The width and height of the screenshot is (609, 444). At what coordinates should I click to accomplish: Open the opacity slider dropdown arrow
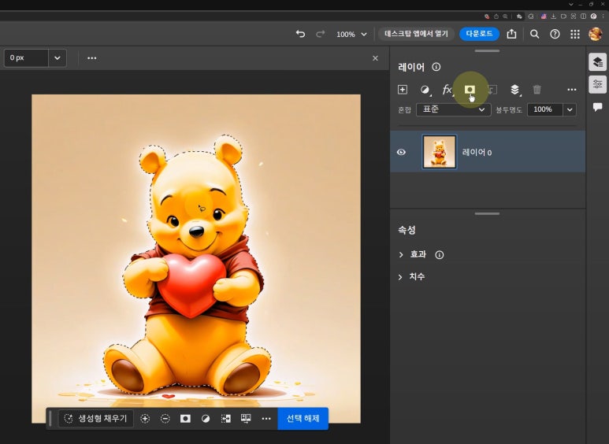click(x=570, y=109)
